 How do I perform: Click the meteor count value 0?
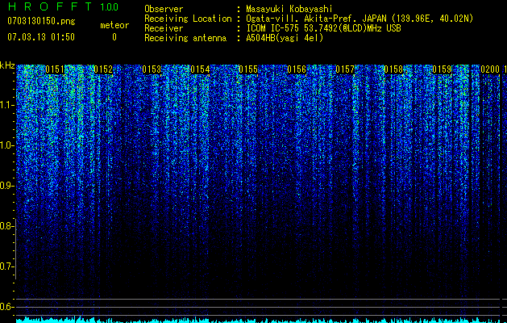pyautogui.click(x=114, y=37)
